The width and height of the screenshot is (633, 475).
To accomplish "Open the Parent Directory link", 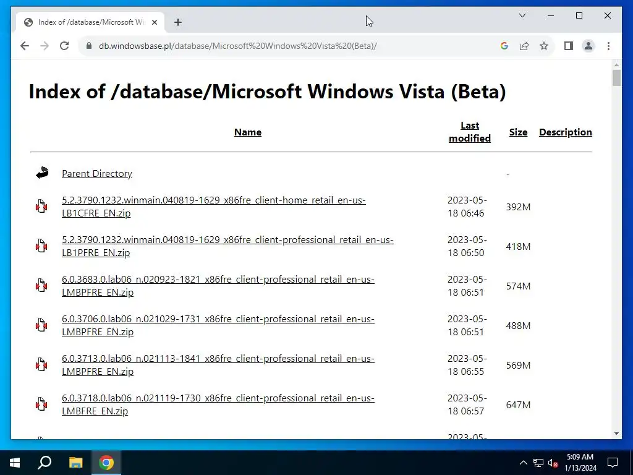I will tap(97, 173).
